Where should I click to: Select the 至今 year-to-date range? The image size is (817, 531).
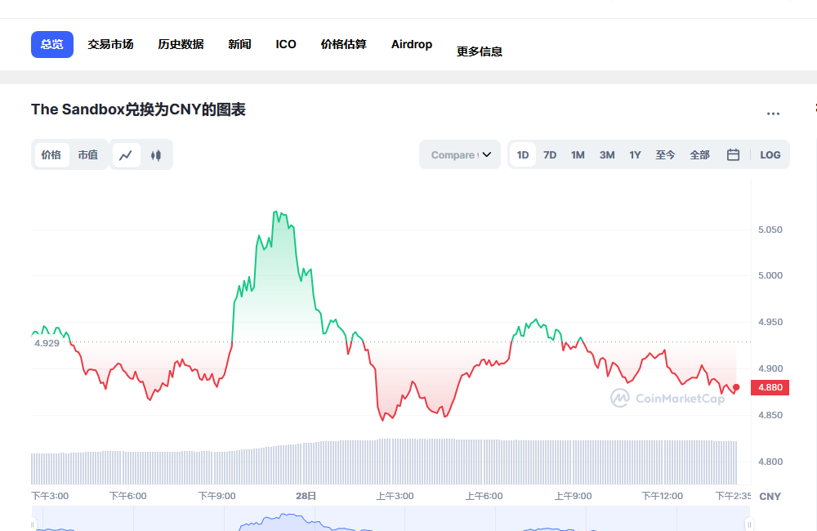coord(665,154)
